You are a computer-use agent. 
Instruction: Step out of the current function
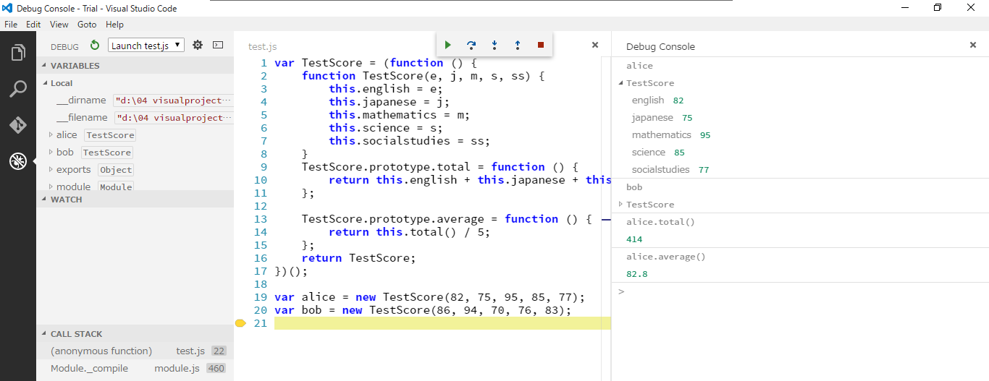pyautogui.click(x=518, y=45)
